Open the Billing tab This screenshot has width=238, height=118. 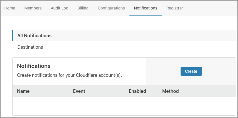coord(83,8)
